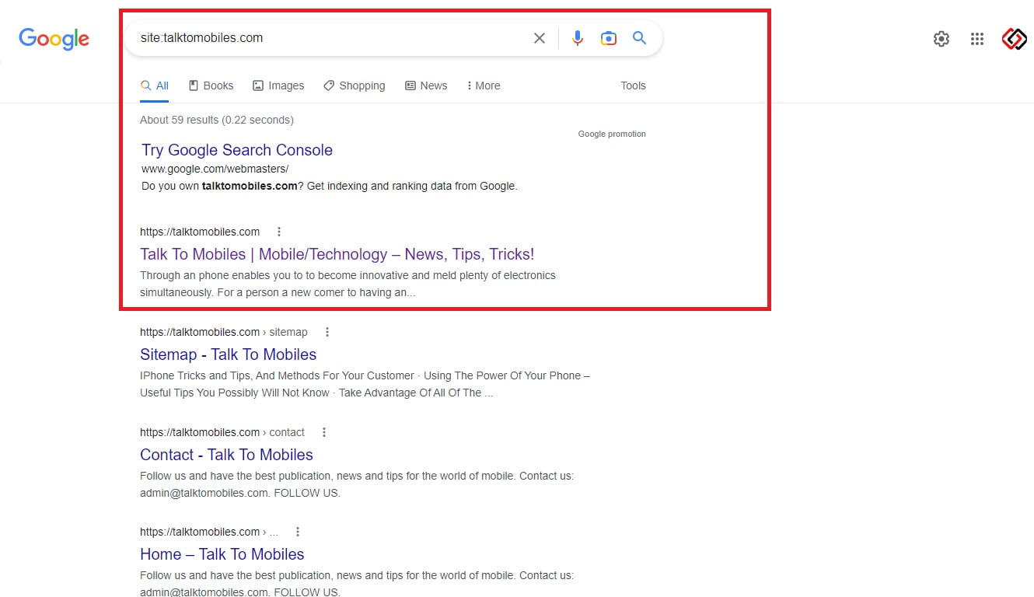Viewport: 1034px width, 597px height.
Task: Open the Sitemap - Talk To Mobiles result
Action: (x=229, y=354)
